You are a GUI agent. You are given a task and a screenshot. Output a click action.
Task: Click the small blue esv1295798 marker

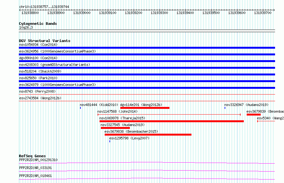(x=110, y=141)
